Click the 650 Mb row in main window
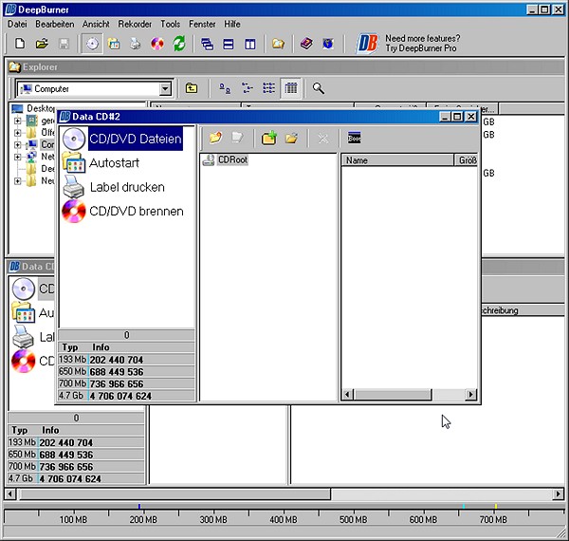This screenshot has height=541, width=569. click(76, 455)
